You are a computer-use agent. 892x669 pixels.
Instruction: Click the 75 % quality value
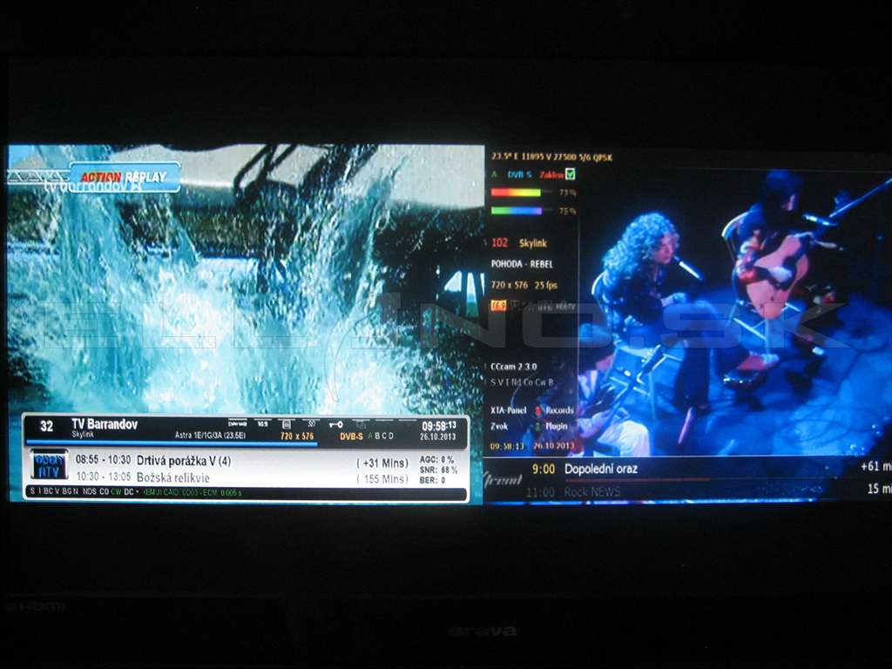point(567,211)
